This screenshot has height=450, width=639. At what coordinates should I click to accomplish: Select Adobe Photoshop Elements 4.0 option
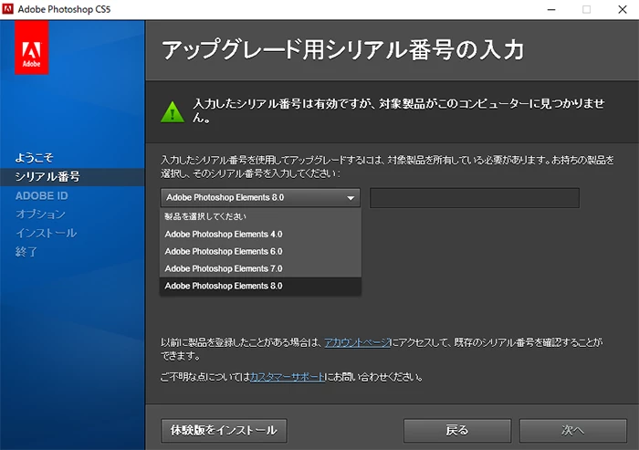pyautogui.click(x=260, y=235)
